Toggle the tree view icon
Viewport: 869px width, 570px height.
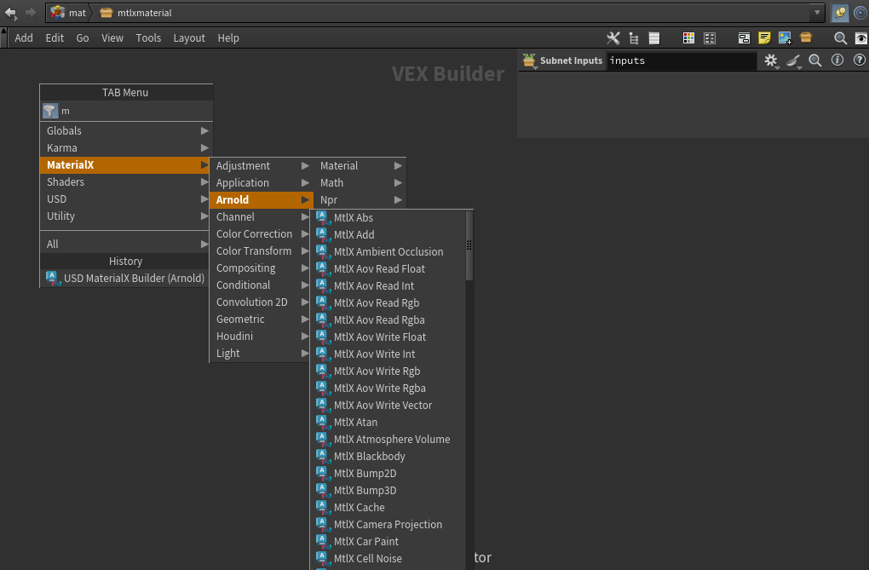tap(634, 38)
